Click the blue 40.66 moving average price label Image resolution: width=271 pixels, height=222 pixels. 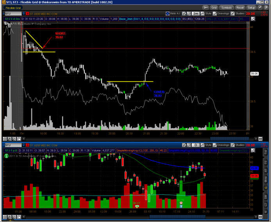tap(255, 168)
